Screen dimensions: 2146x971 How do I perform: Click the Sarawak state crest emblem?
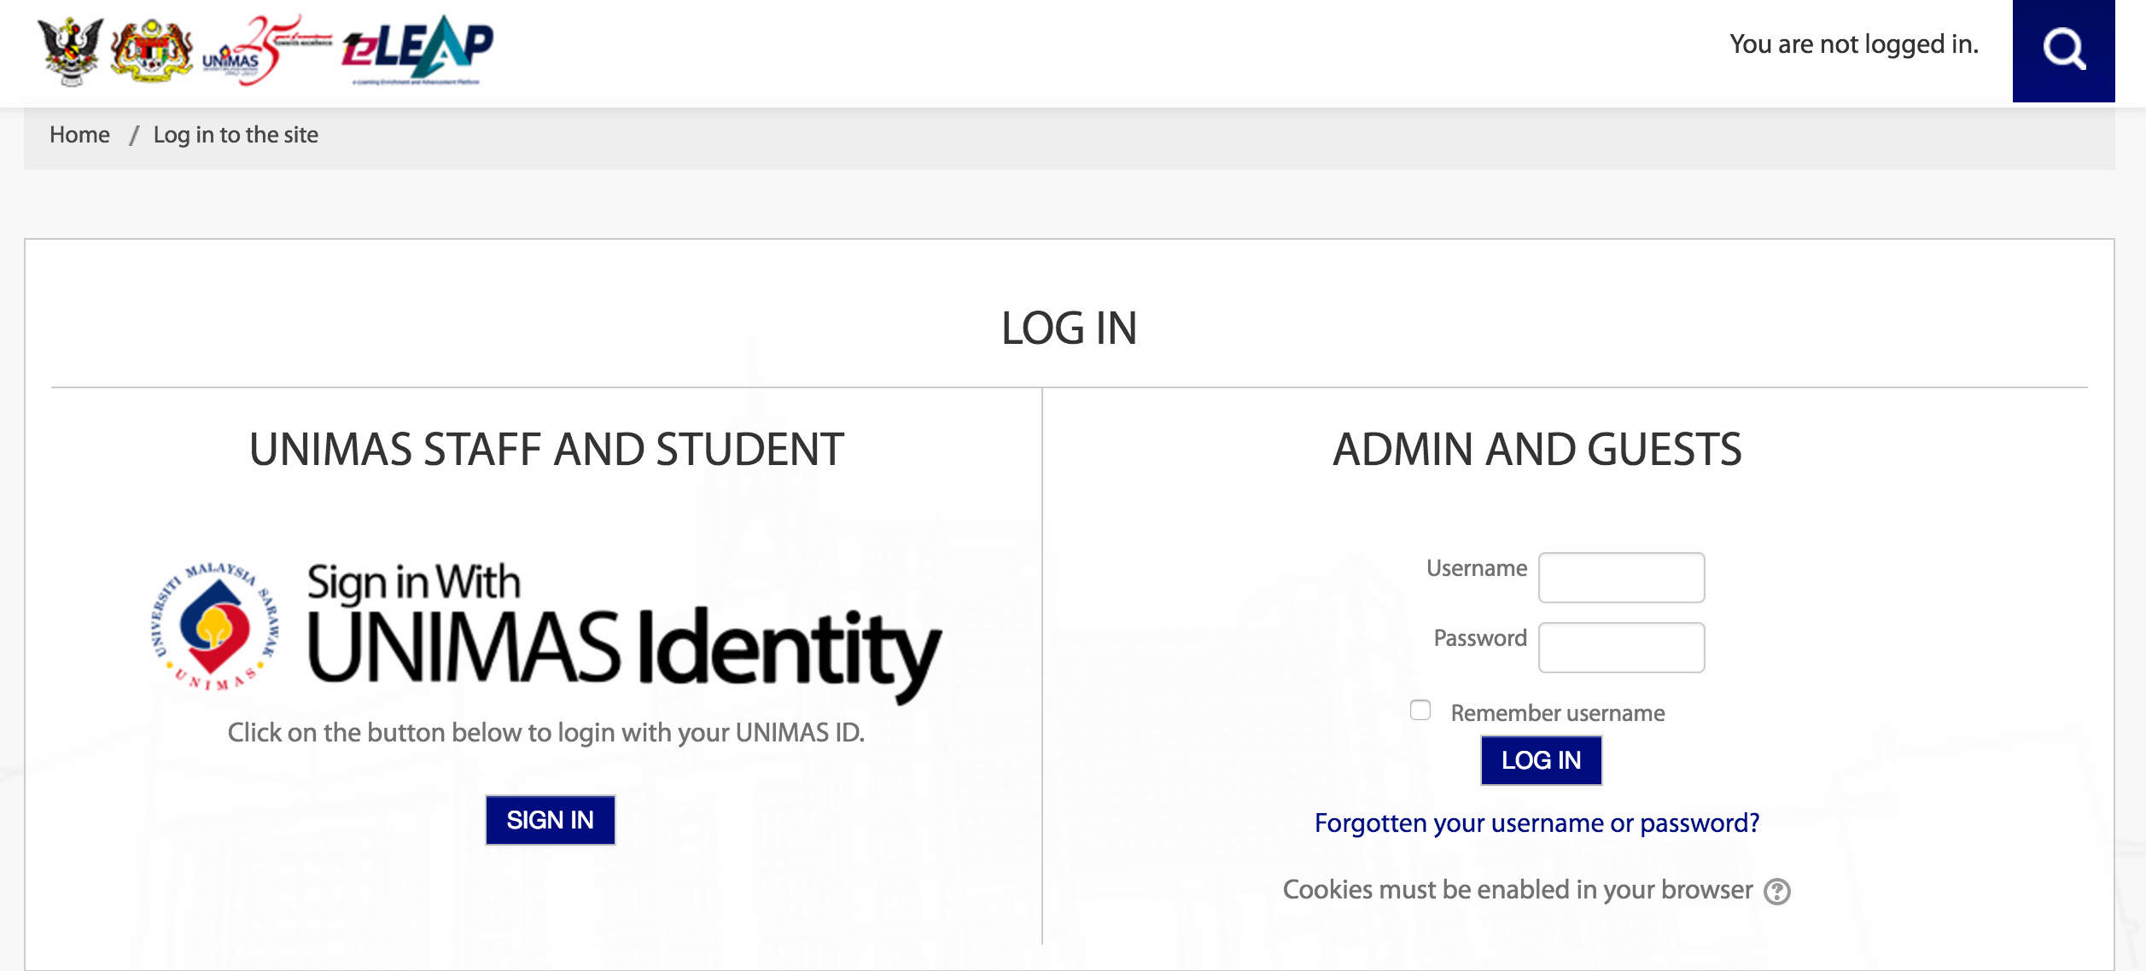(x=71, y=50)
